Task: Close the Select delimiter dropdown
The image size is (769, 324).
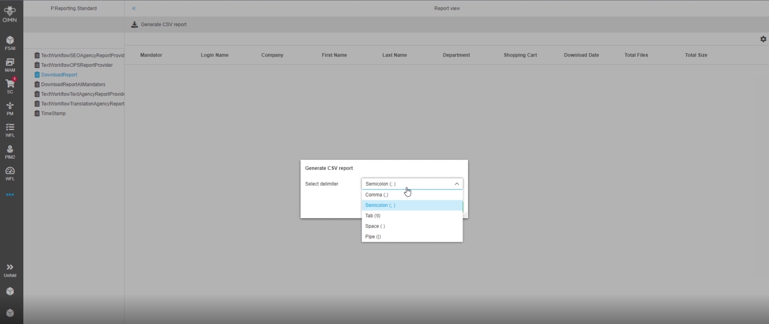Action: [x=456, y=184]
